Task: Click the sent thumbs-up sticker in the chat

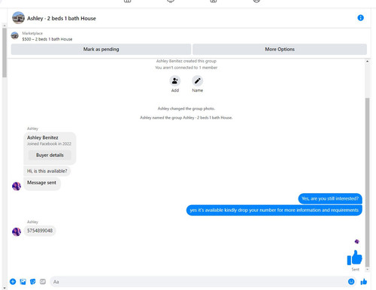Action: point(354,258)
